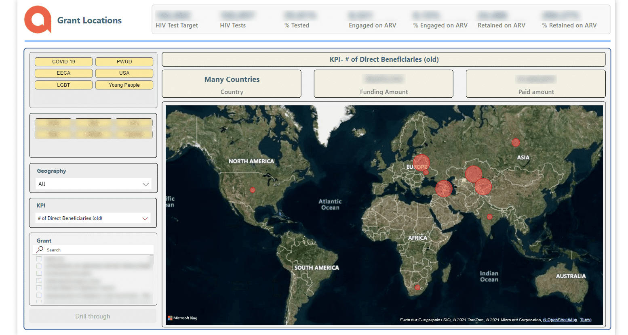Screen dimensions: 628x335
Task: Select the red bubble in southern Africa
Action: click(417, 288)
